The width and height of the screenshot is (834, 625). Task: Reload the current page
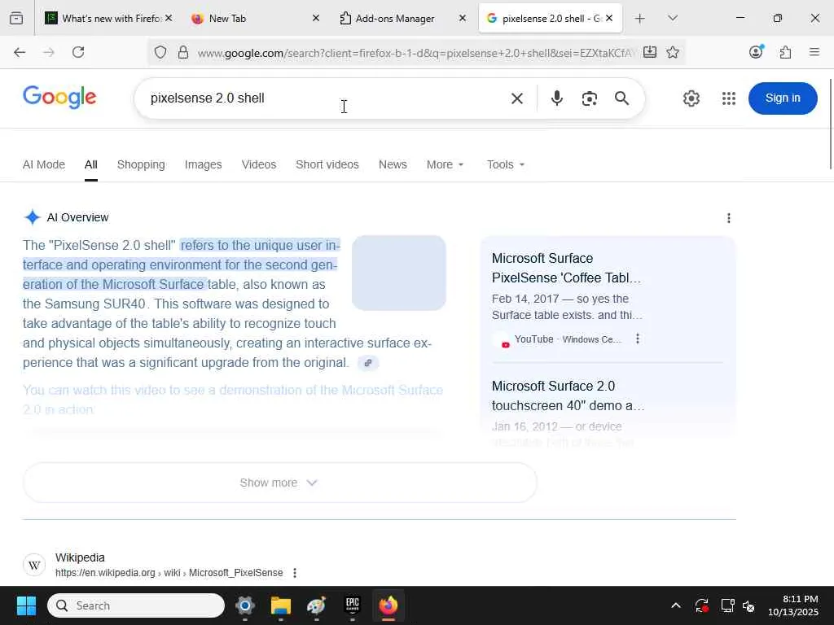(x=78, y=52)
